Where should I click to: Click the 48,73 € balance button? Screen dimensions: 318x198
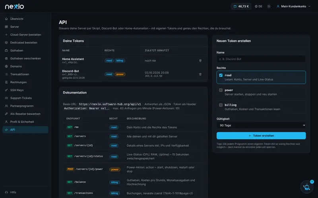click(x=241, y=6)
